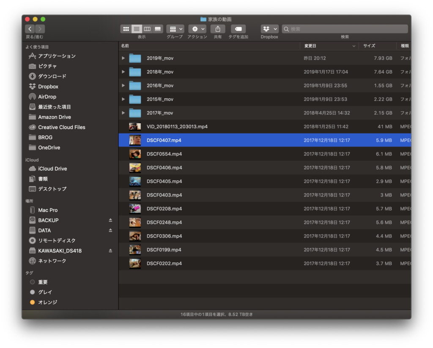Expand the 2019年_mov folder
Screen dimensions: 433x348
[x=123, y=58]
